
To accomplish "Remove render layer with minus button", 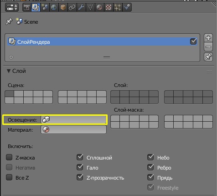I will point(208,47).
